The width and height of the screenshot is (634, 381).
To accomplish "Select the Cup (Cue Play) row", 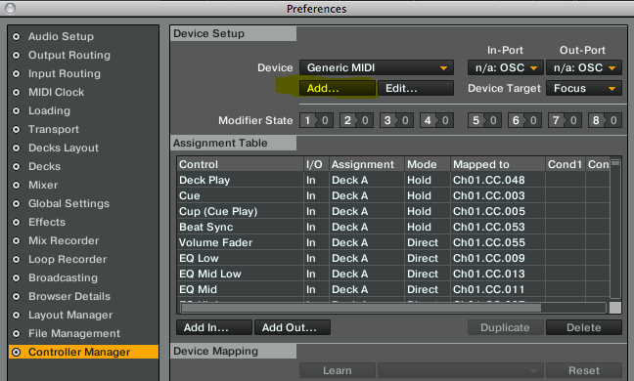I will (x=393, y=211).
